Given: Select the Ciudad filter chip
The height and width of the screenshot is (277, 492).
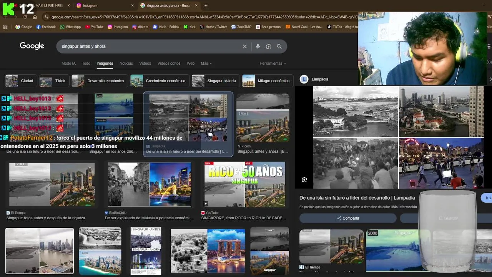Looking at the screenshot, I should pyautogui.click(x=21, y=81).
